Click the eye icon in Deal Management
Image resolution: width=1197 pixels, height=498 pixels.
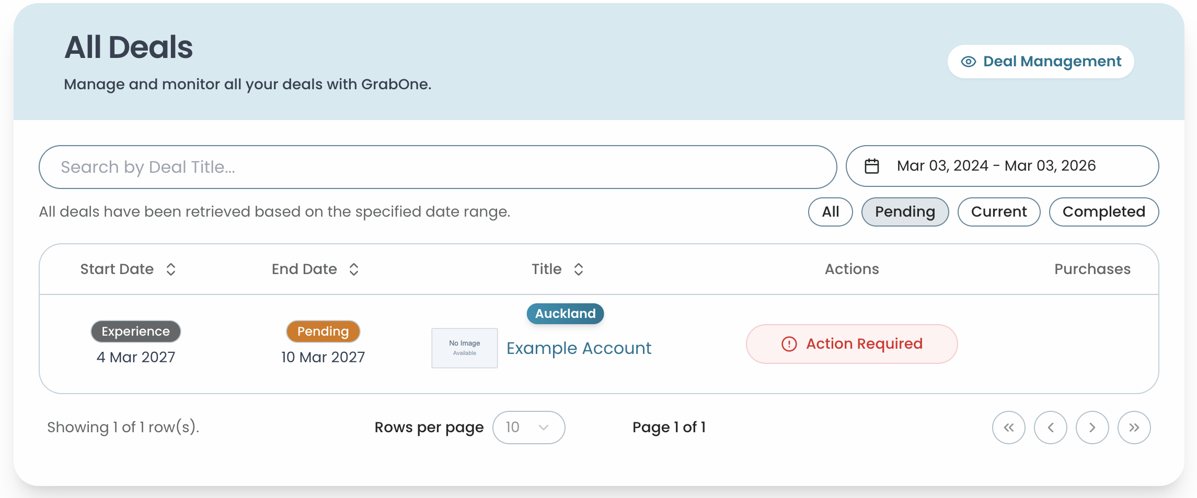(968, 62)
